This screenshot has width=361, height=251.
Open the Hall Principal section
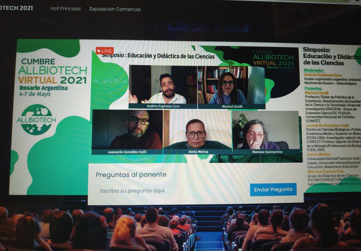tap(65, 9)
